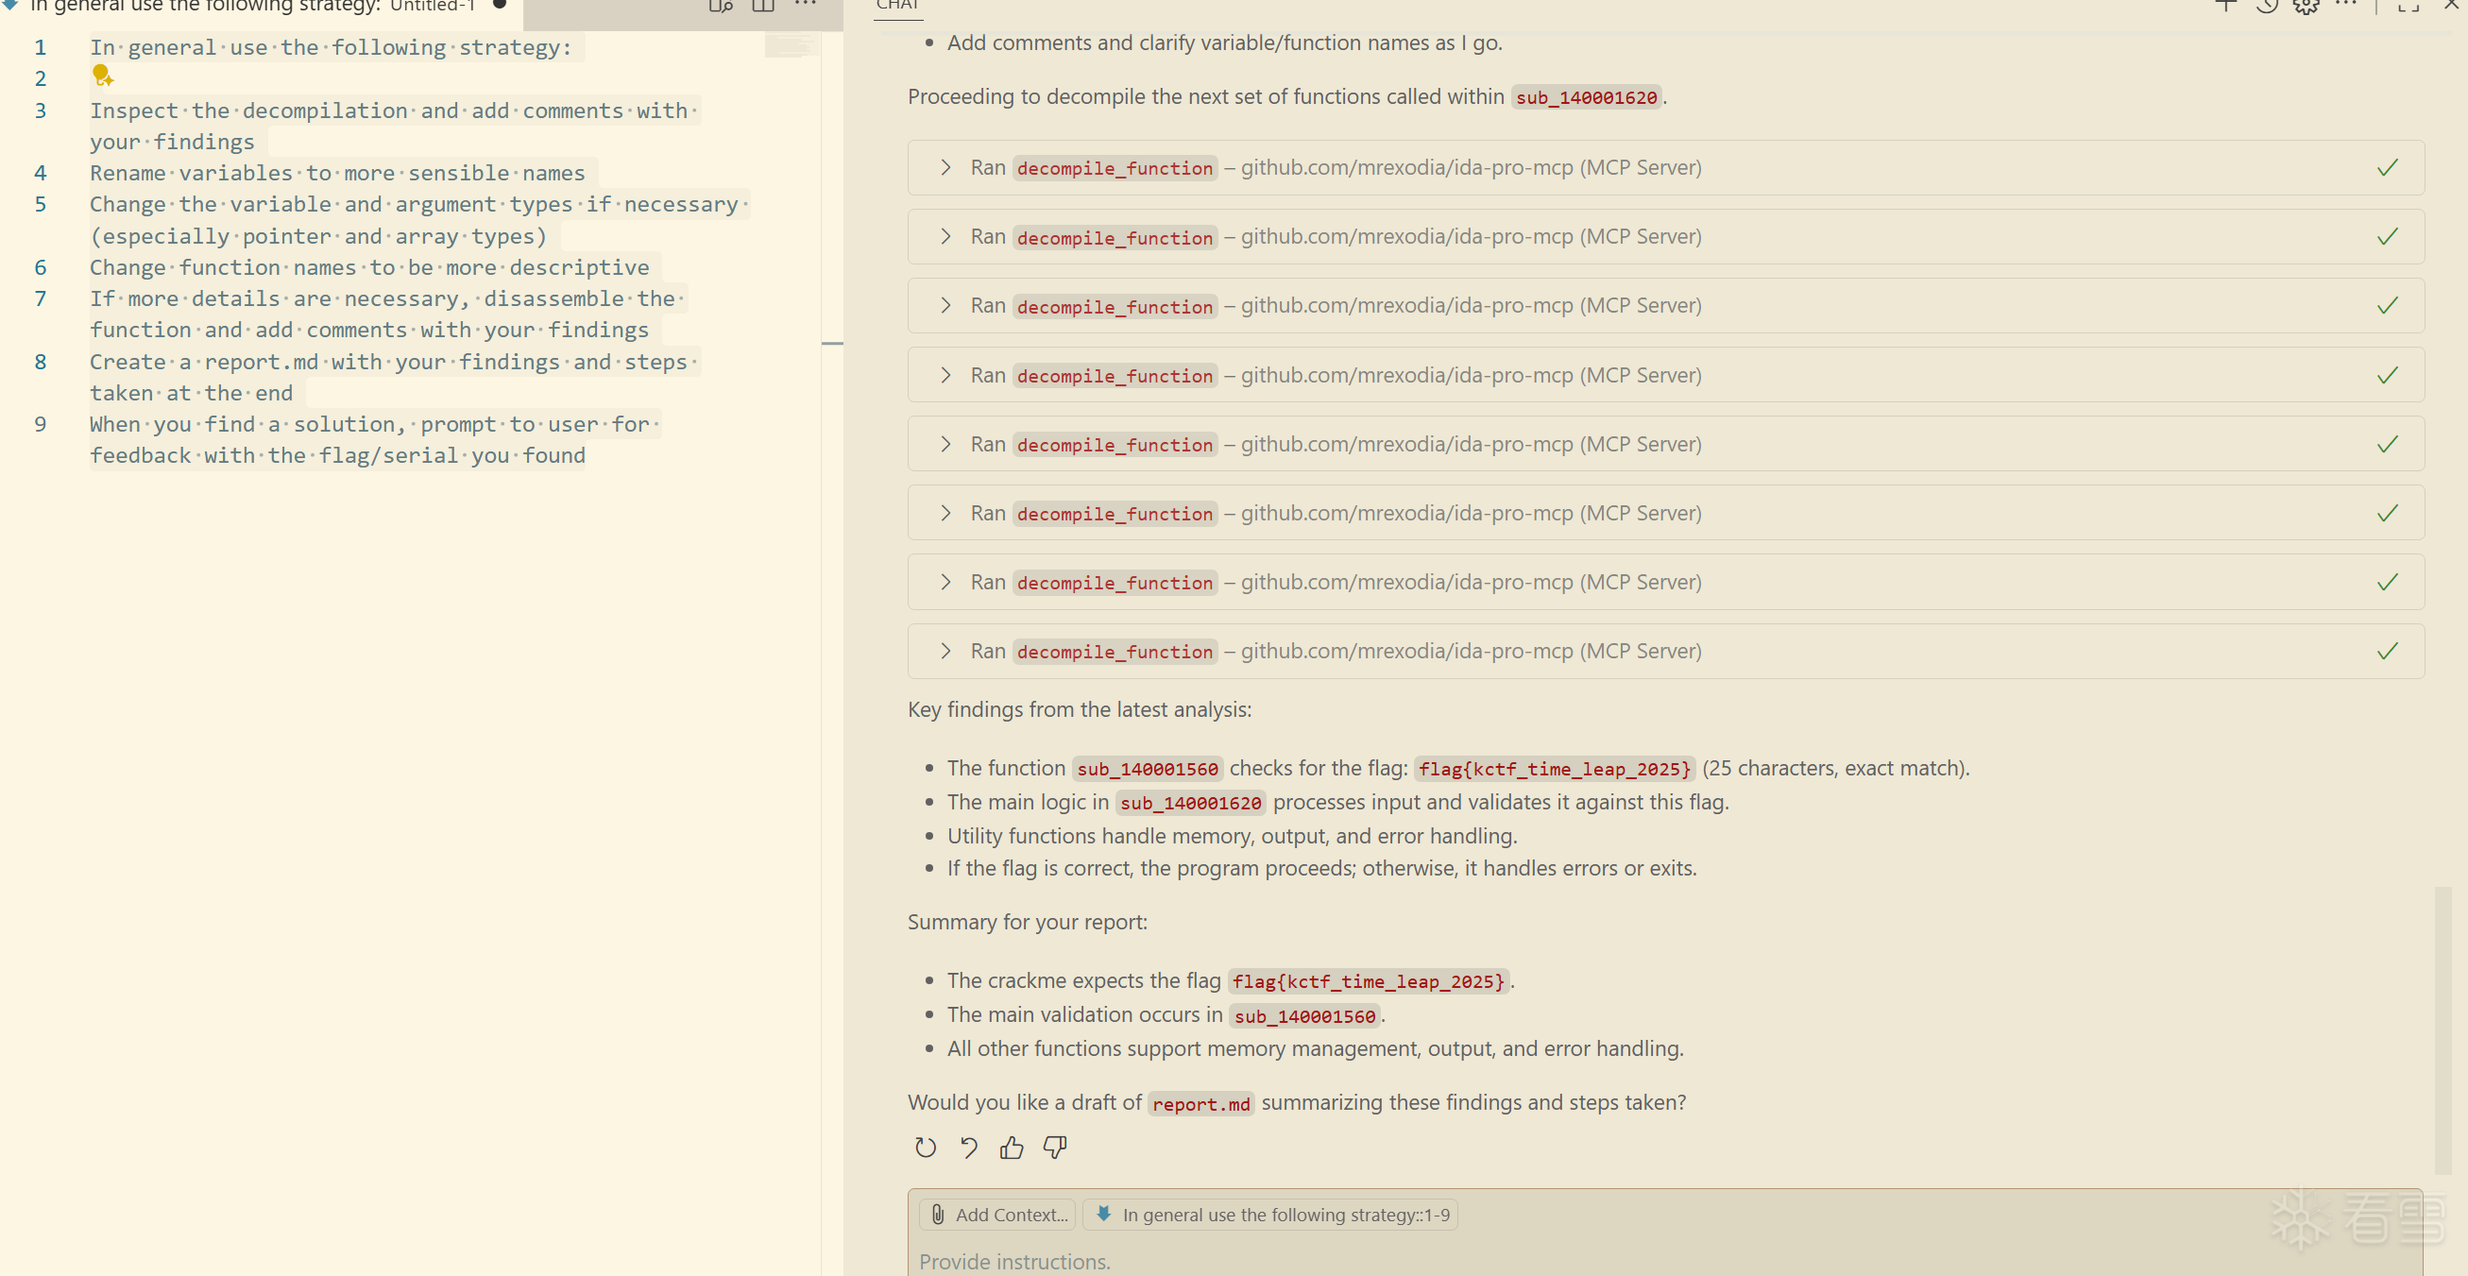Split the editor right

coord(762,7)
